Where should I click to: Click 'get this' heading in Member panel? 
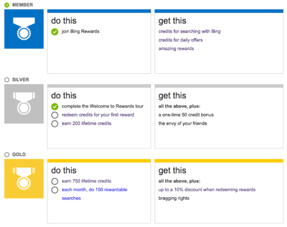172,21
